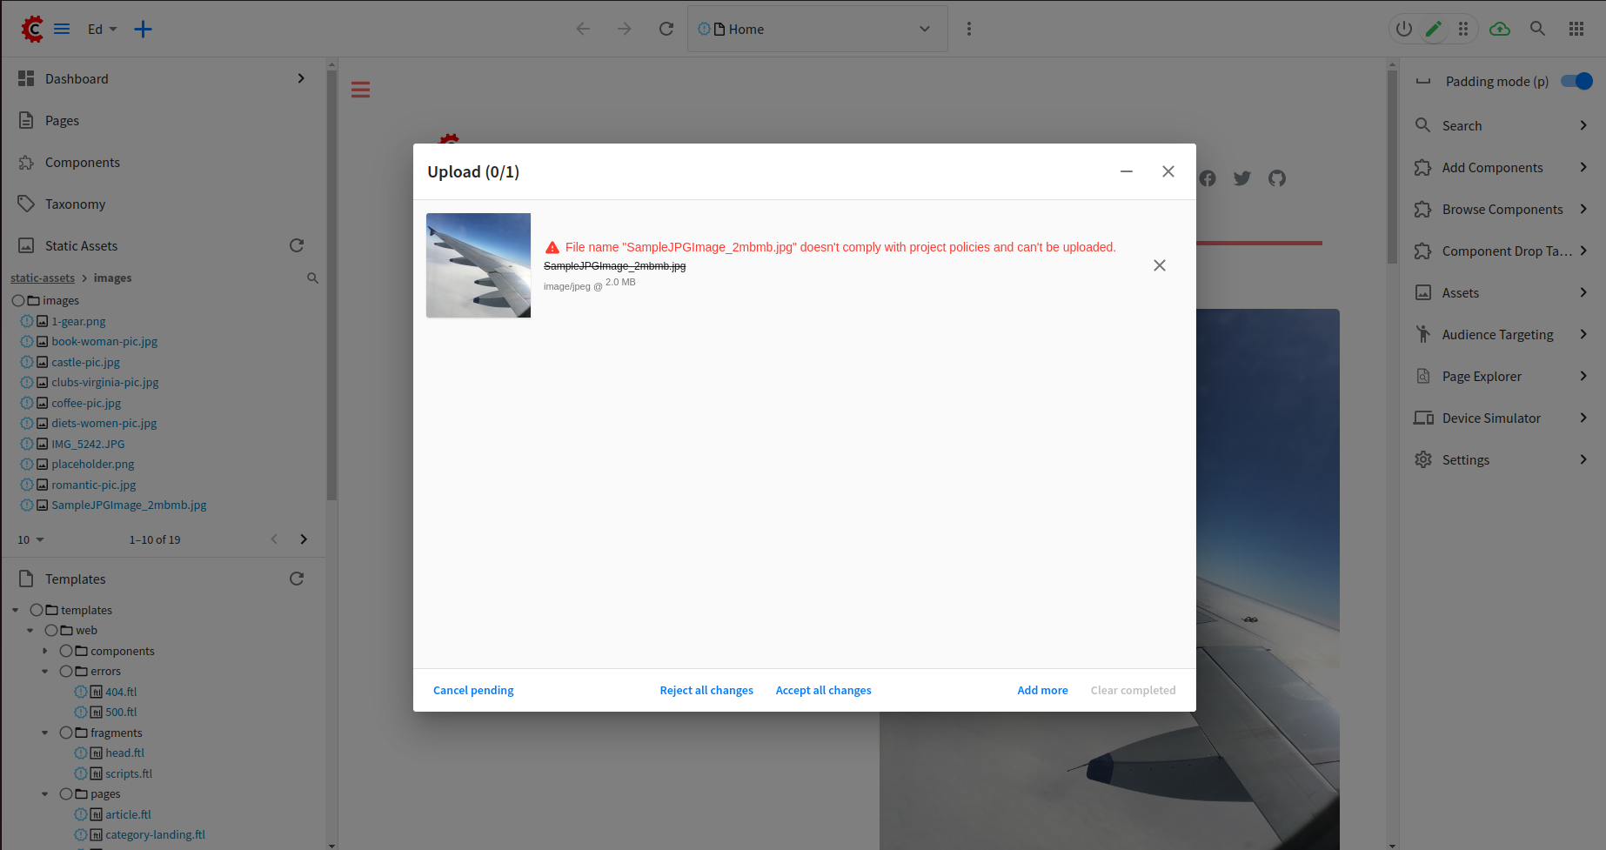Refresh the Static Assets panel

point(297,245)
